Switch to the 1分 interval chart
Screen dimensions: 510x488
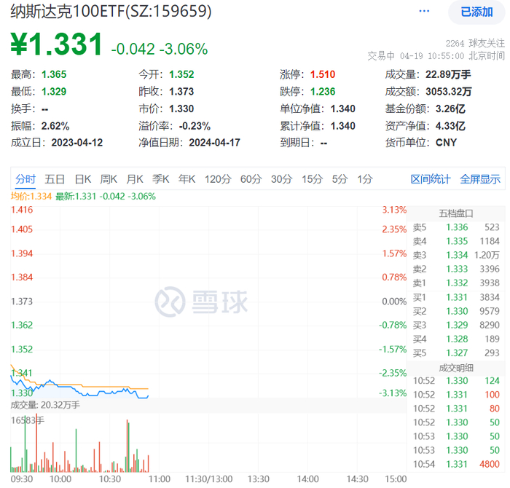pos(365,179)
